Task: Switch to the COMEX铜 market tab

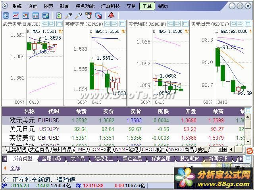Action: [x=100, y=150]
